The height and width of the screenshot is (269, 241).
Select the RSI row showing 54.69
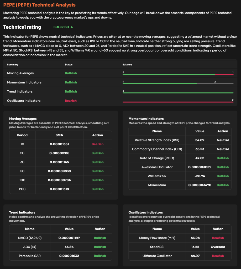coord(200,140)
